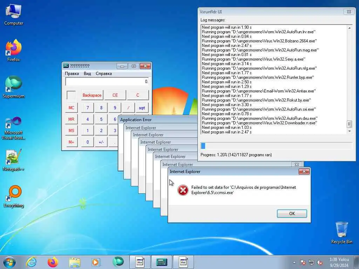Select log line for Virus.Win32.Downloader.n.exe

point(259,123)
